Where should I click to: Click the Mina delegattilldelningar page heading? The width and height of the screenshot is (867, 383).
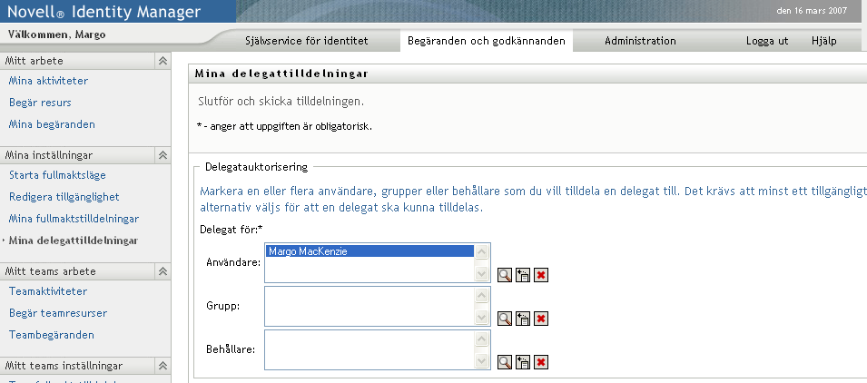click(x=282, y=74)
